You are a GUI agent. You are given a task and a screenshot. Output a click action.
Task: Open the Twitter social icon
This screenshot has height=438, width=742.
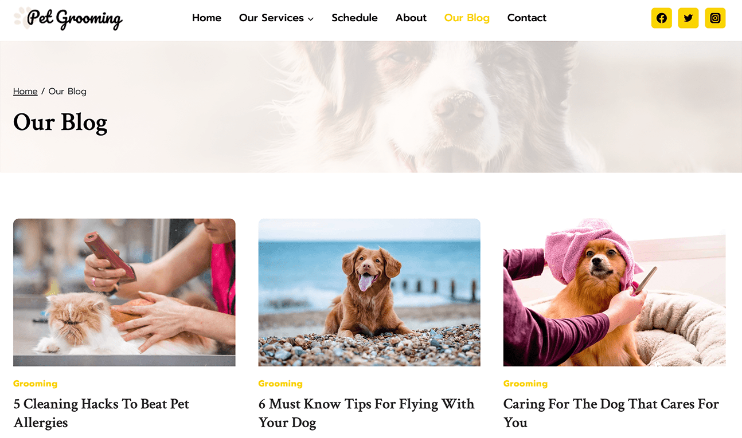[x=688, y=18]
